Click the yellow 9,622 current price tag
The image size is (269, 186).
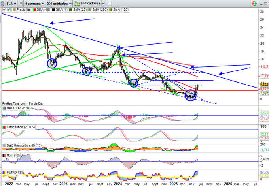pyautogui.click(x=264, y=85)
